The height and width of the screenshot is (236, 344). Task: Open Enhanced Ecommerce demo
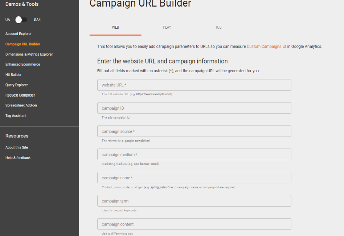[x=22, y=64]
